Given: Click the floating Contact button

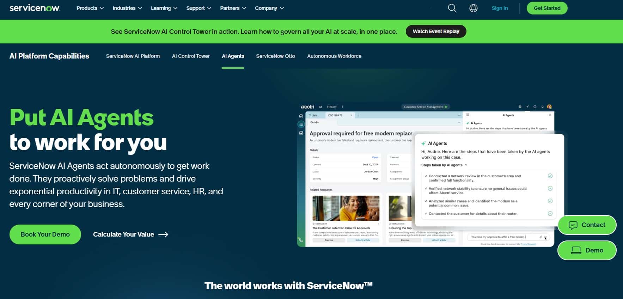Looking at the screenshot, I should click(x=587, y=225).
